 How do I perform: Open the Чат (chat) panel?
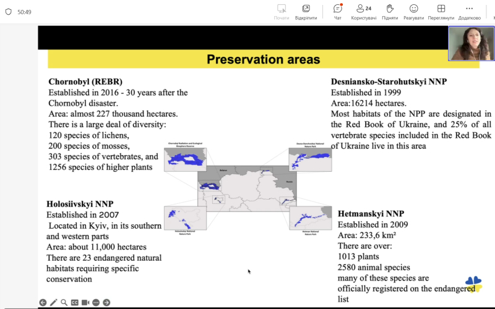coord(338,11)
